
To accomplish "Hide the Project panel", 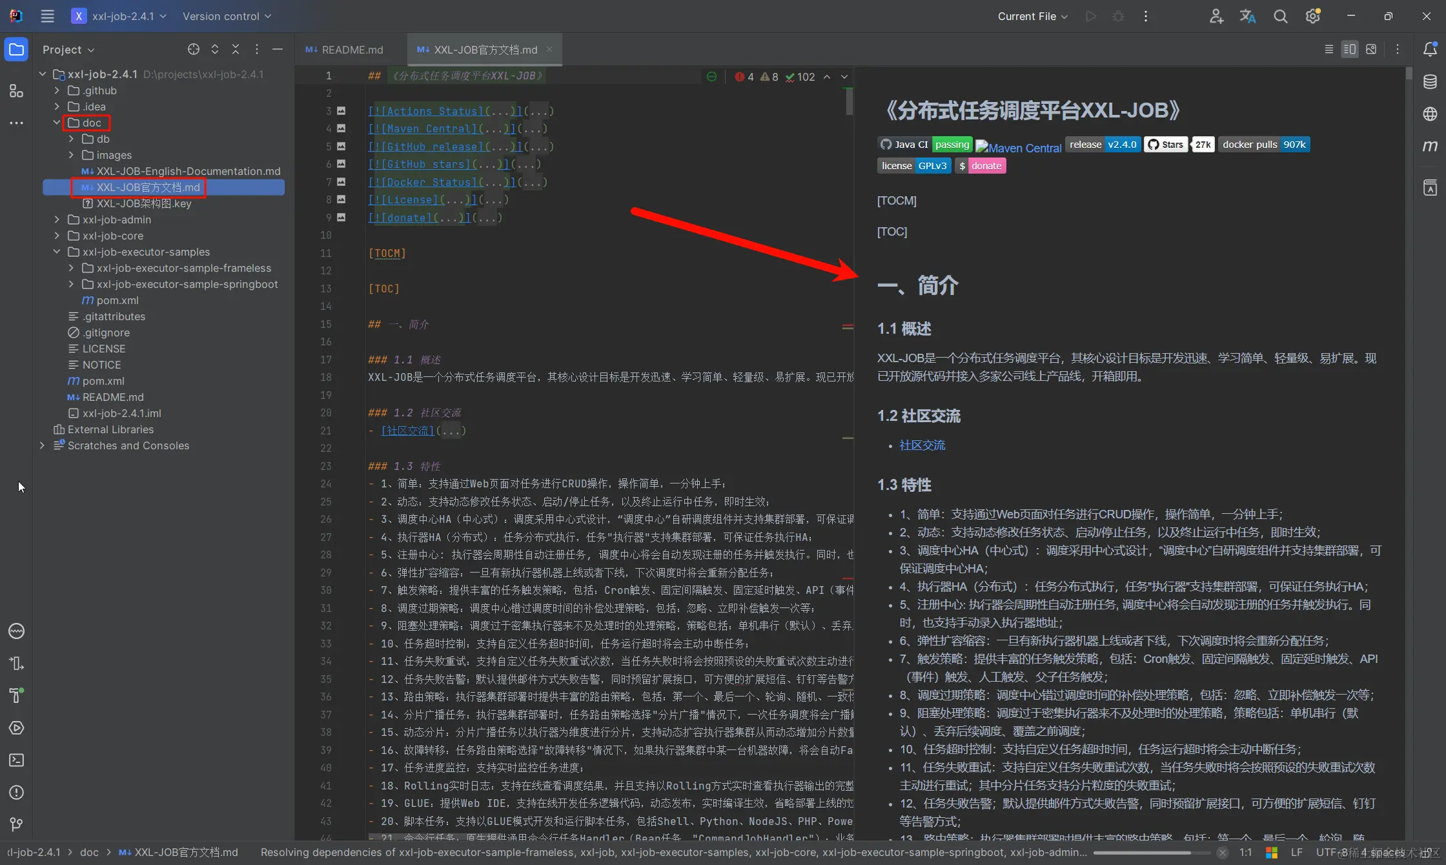I will (x=278, y=49).
